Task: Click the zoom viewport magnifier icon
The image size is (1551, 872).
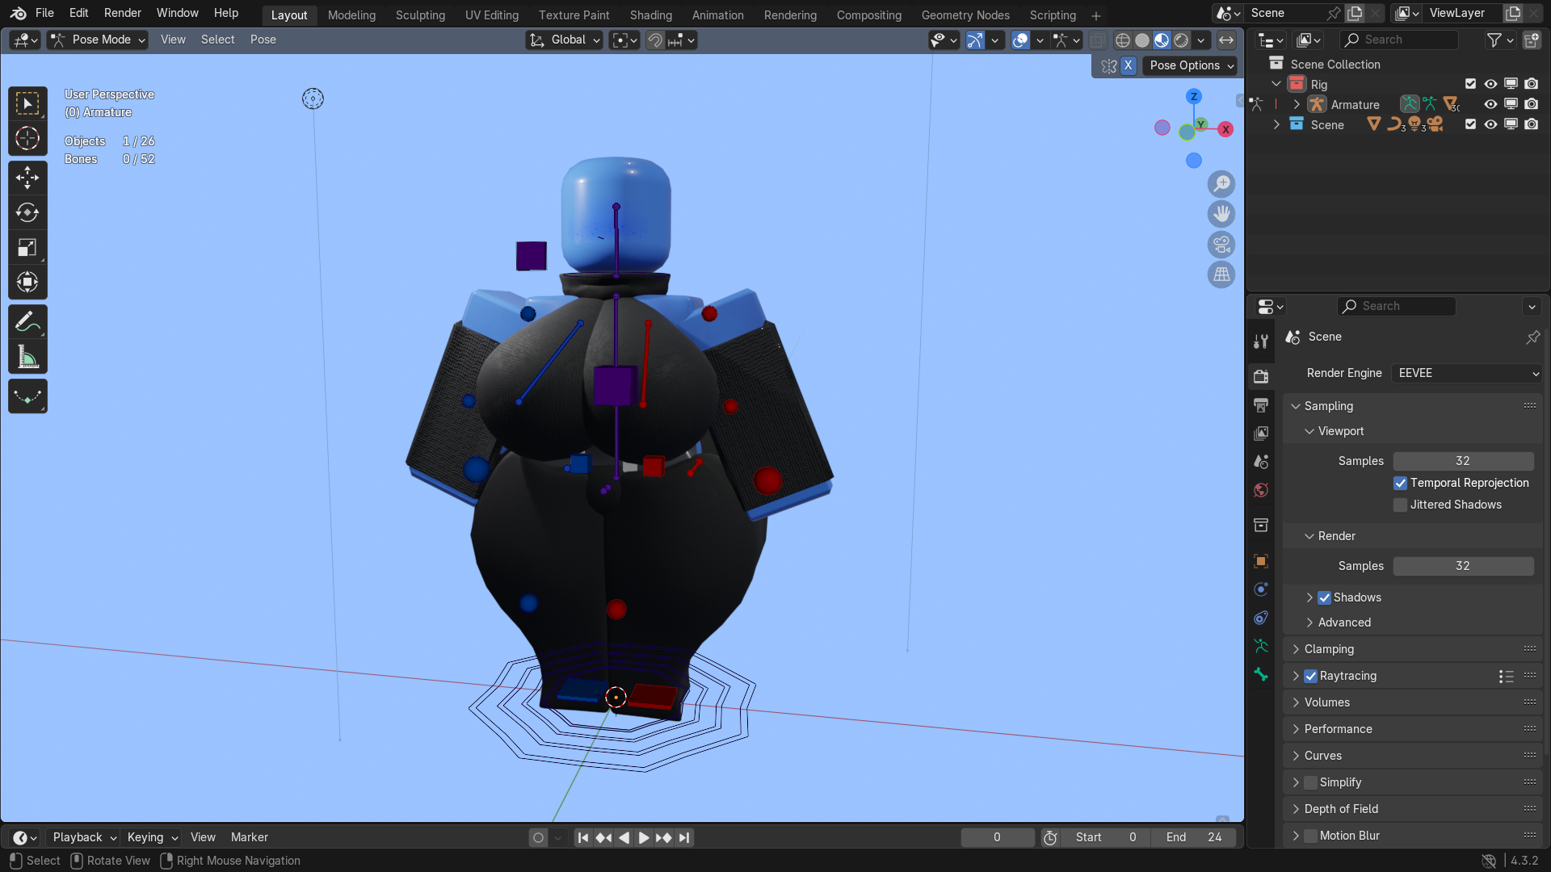Action: click(1221, 184)
